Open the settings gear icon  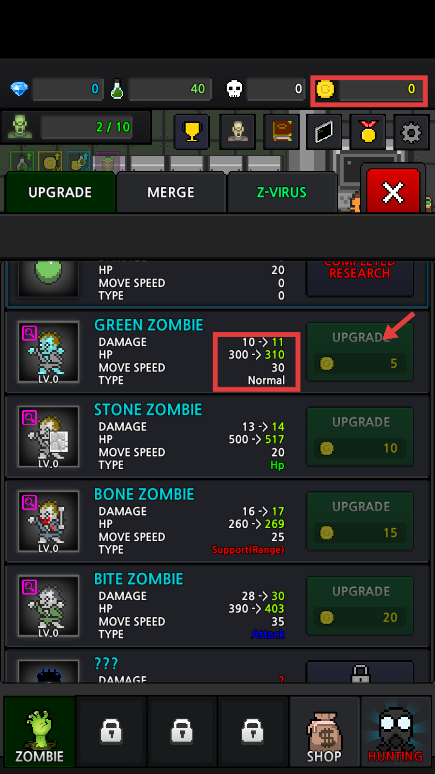[x=411, y=132]
